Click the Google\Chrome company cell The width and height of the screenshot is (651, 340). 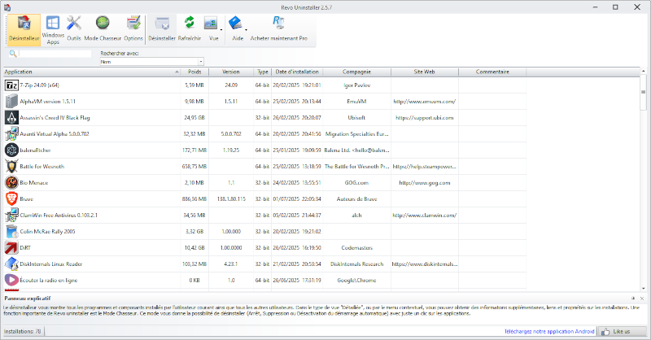click(x=356, y=281)
